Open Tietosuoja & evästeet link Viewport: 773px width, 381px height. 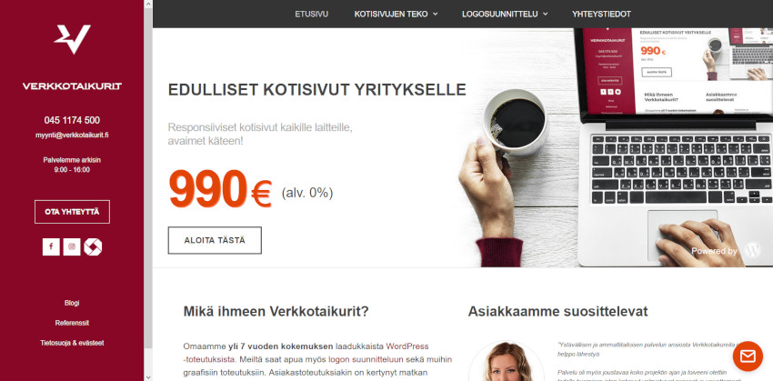(72, 343)
